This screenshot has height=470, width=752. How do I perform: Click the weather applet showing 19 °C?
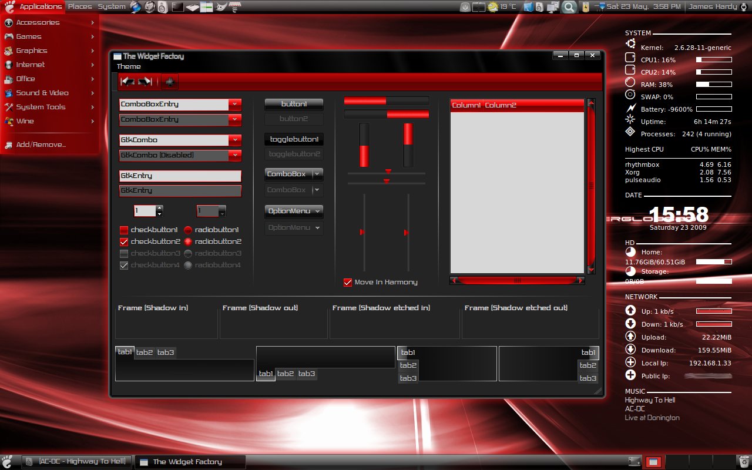tap(502, 6)
